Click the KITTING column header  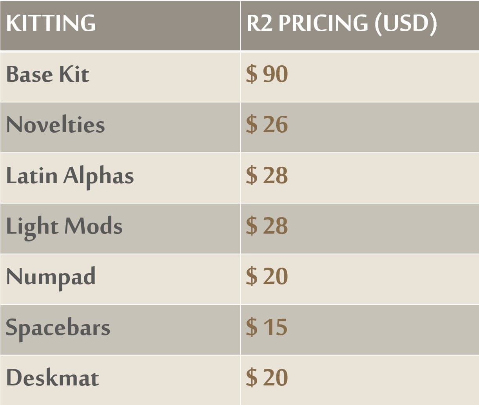51,23
